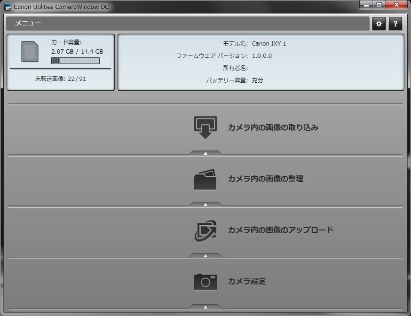The width and height of the screenshot is (411, 316).
Task: Open help with the question mark button
Action: pos(395,24)
